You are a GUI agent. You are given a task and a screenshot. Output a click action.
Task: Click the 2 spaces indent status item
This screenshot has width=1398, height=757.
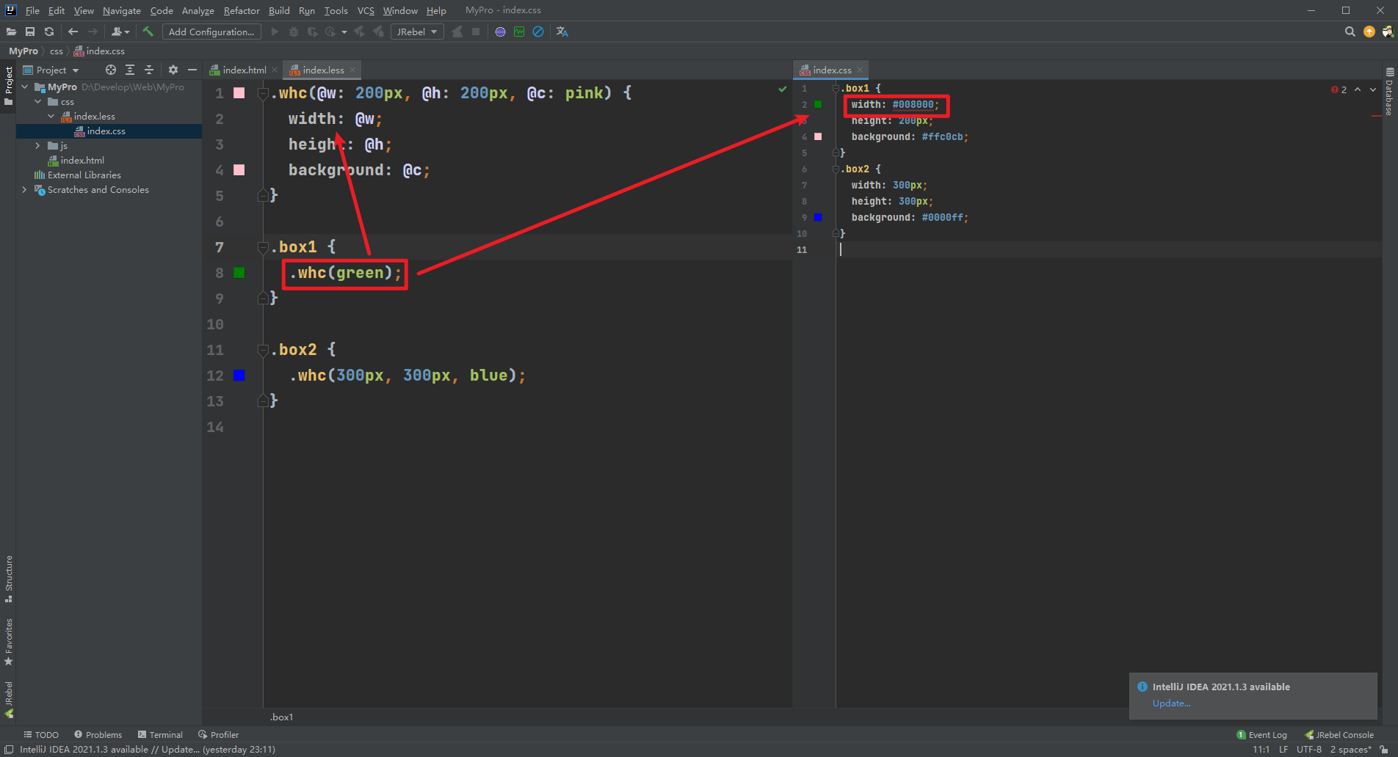click(x=1350, y=749)
